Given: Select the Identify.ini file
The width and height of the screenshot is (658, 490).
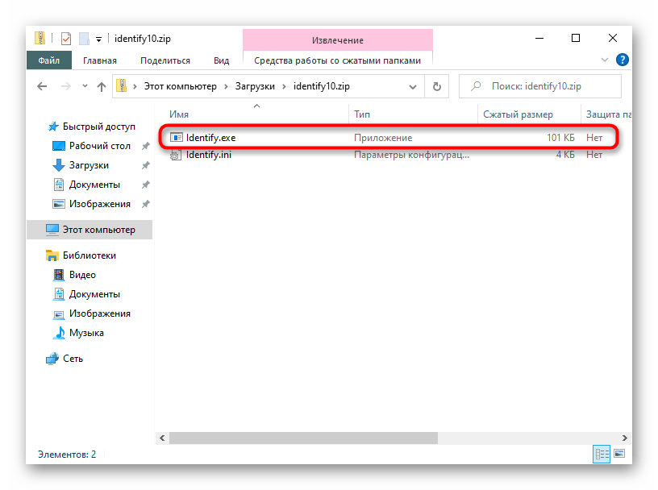Looking at the screenshot, I should pos(209,155).
